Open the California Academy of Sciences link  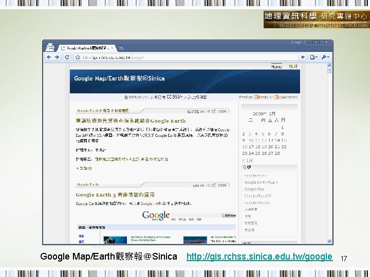pyautogui.click(x=151, y=239)
